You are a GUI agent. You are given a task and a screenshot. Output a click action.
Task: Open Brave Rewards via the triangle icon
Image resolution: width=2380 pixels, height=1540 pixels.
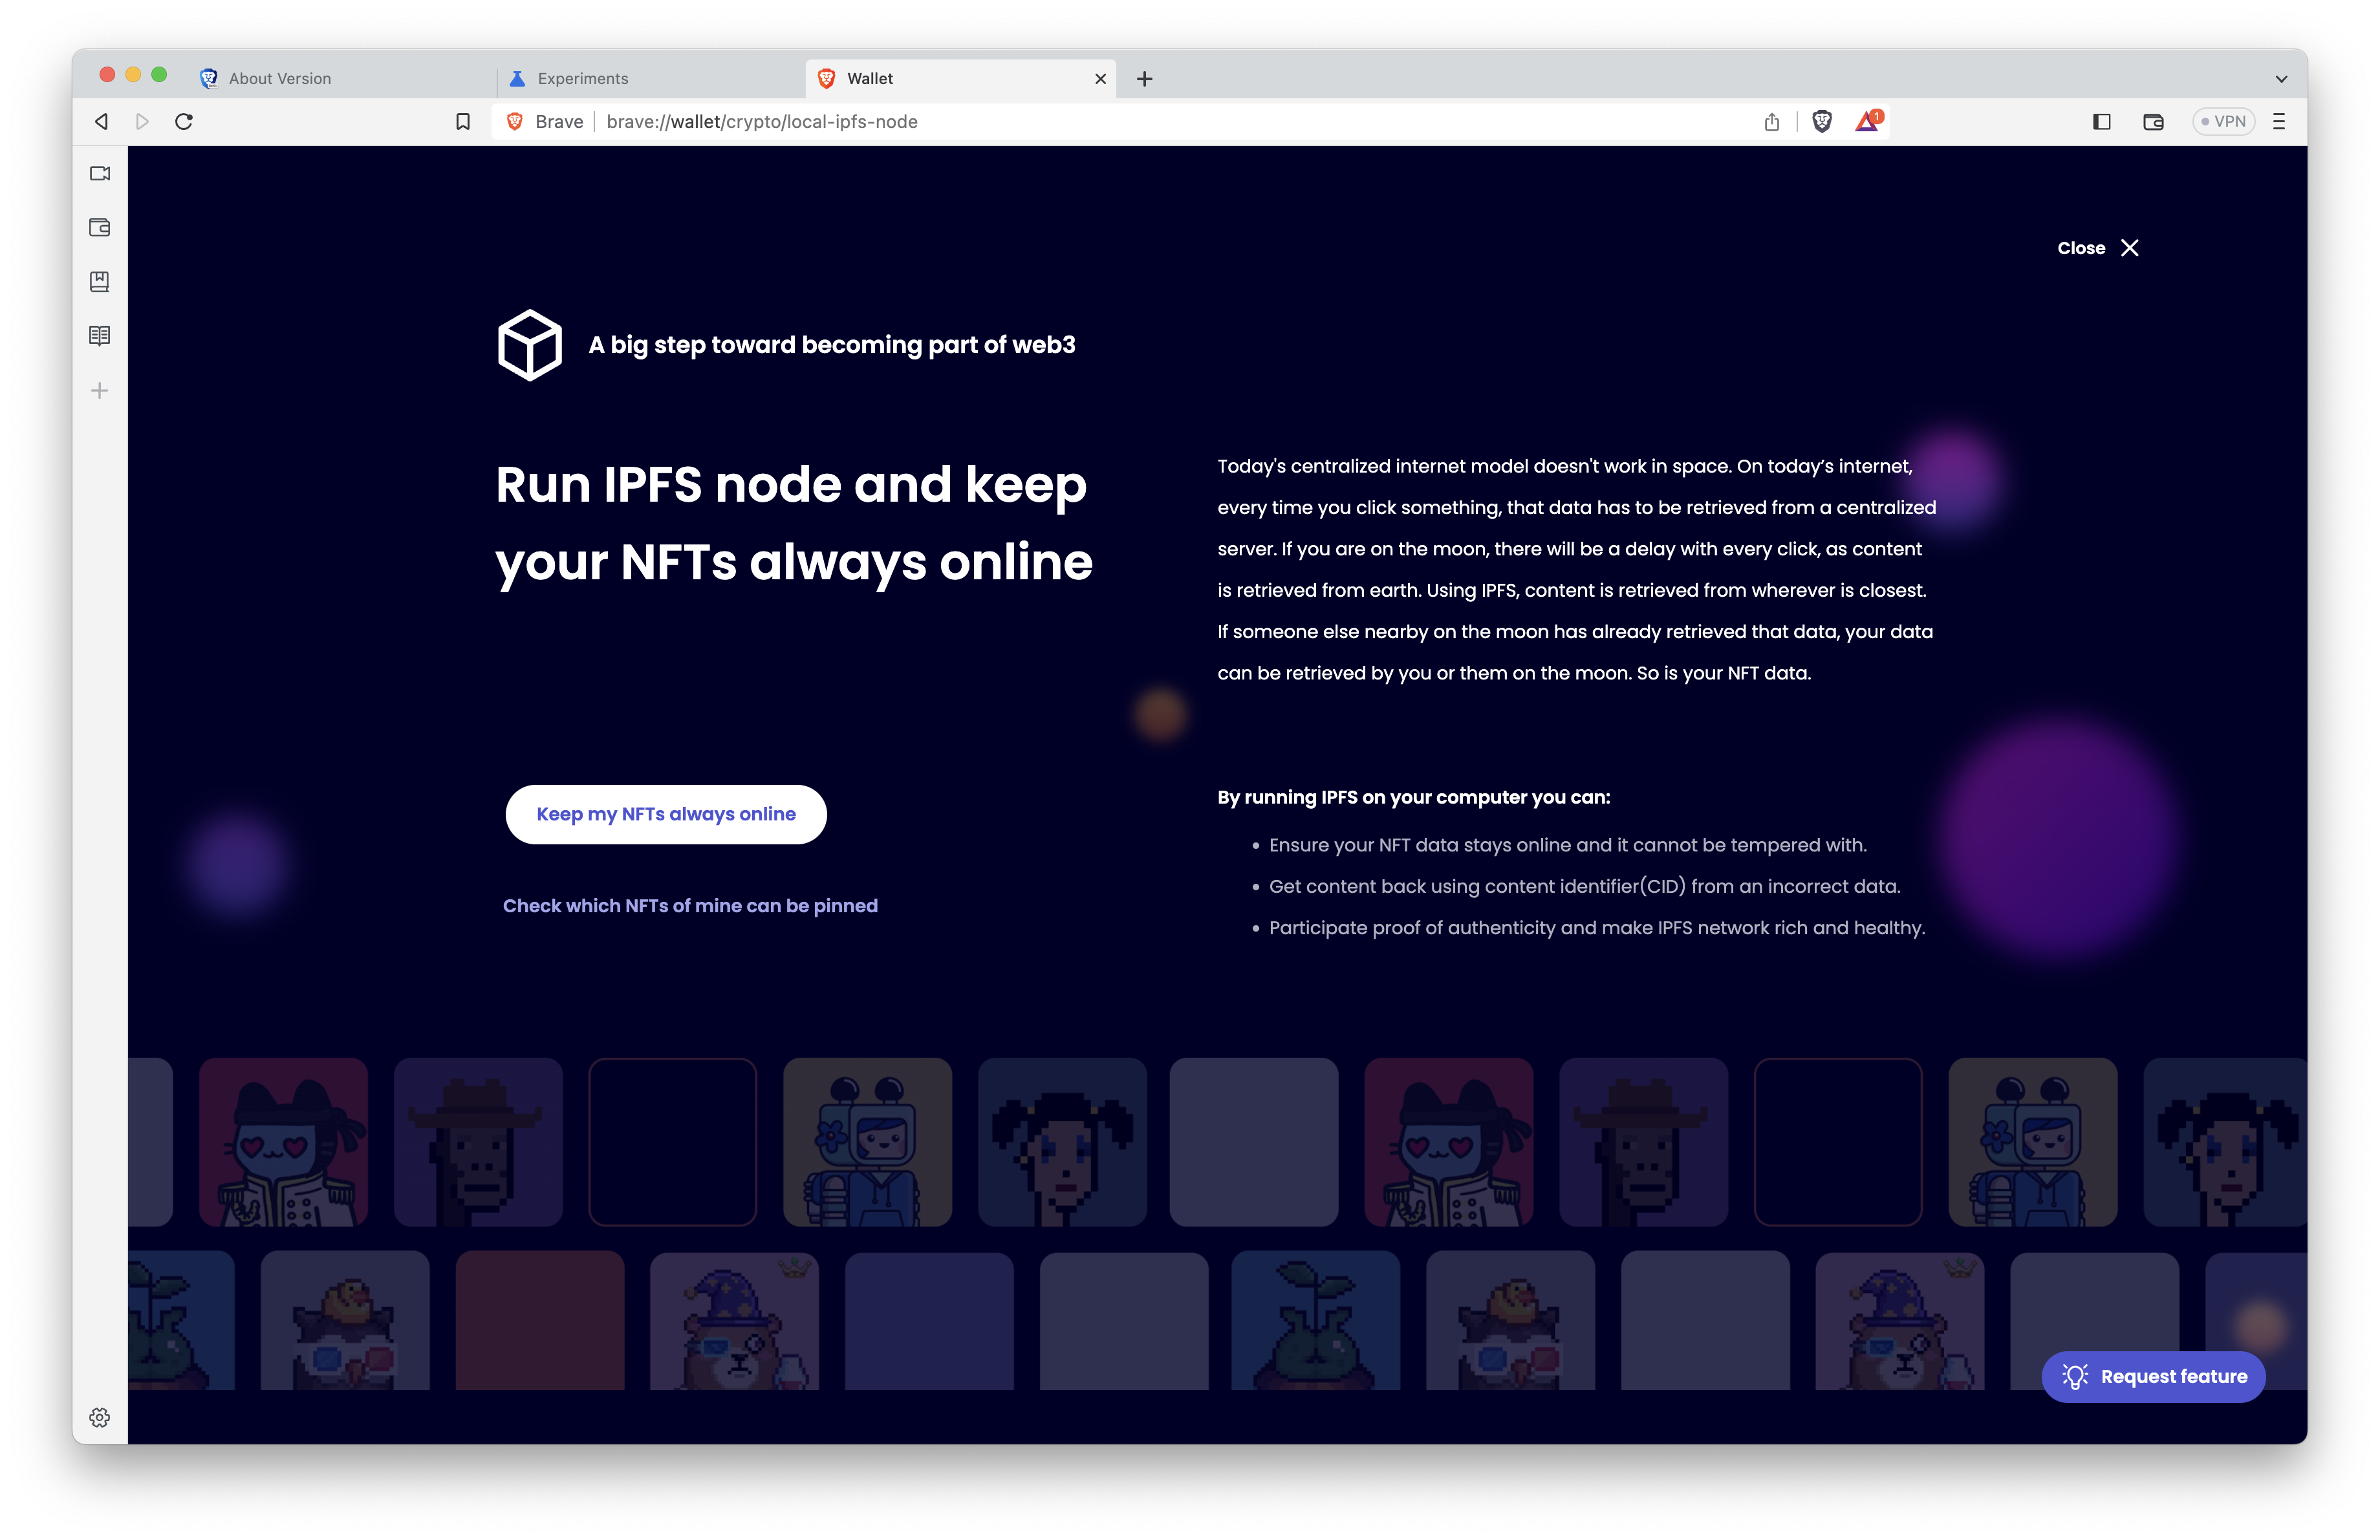(x=1867, y=121)
